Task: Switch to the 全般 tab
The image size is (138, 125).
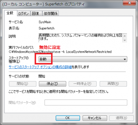Action: pyautogui.click(x=11, y=13)
